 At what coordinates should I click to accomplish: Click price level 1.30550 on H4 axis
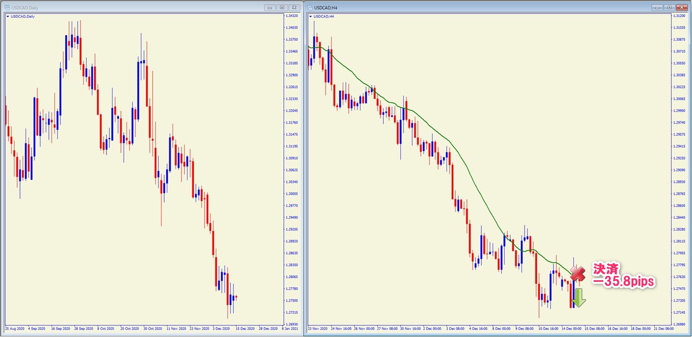click(679, 63)
